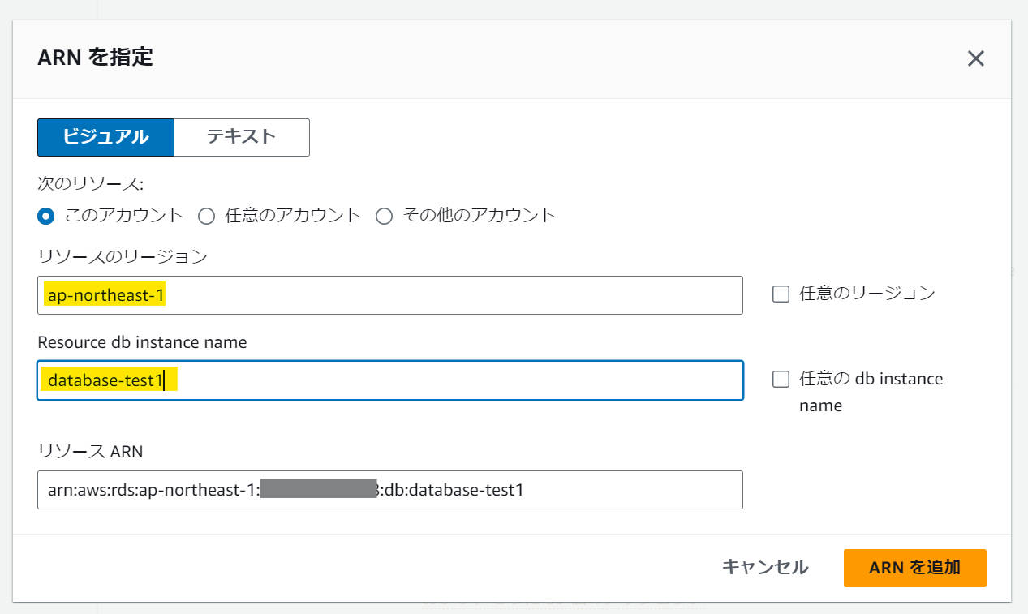Enable the 任意のリージョン checkbox
This screenshot has width=1028, height=614.
(x=781, y=294)
